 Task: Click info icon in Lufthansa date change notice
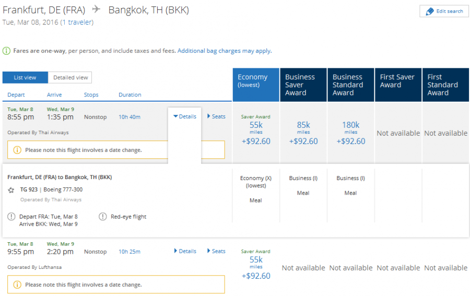pos(17,285)
